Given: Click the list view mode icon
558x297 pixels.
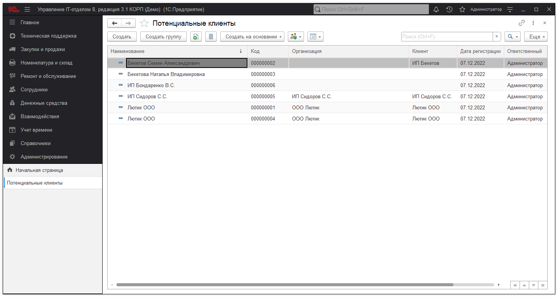Looking at the screenshot, I should coord(211,36).
